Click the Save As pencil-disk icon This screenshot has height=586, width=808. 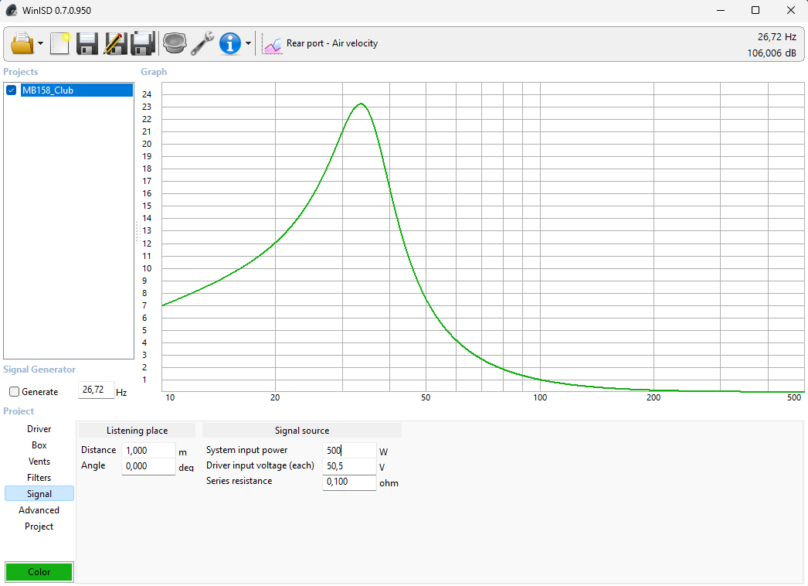115,43
